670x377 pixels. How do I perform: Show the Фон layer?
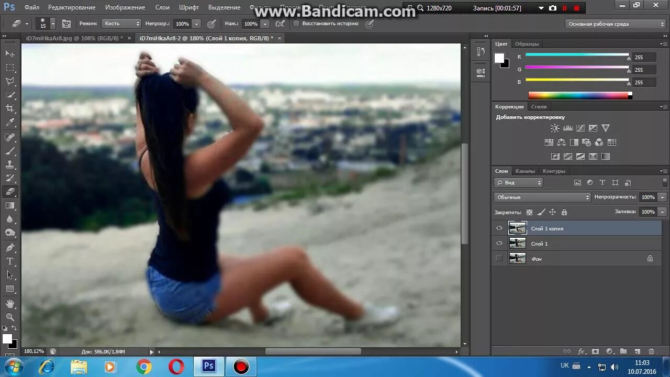[499, 258]
